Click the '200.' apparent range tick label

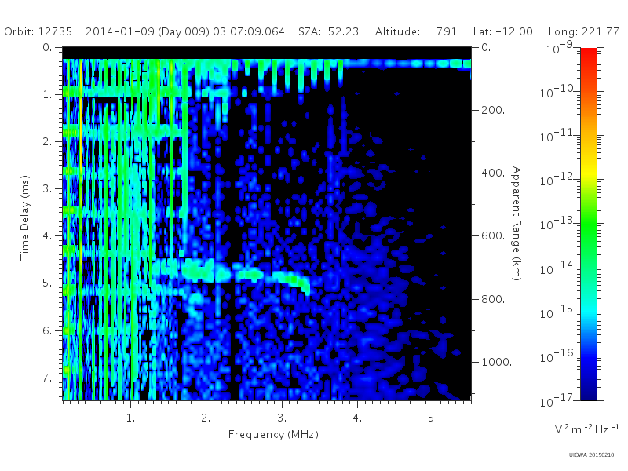(493, 110)
